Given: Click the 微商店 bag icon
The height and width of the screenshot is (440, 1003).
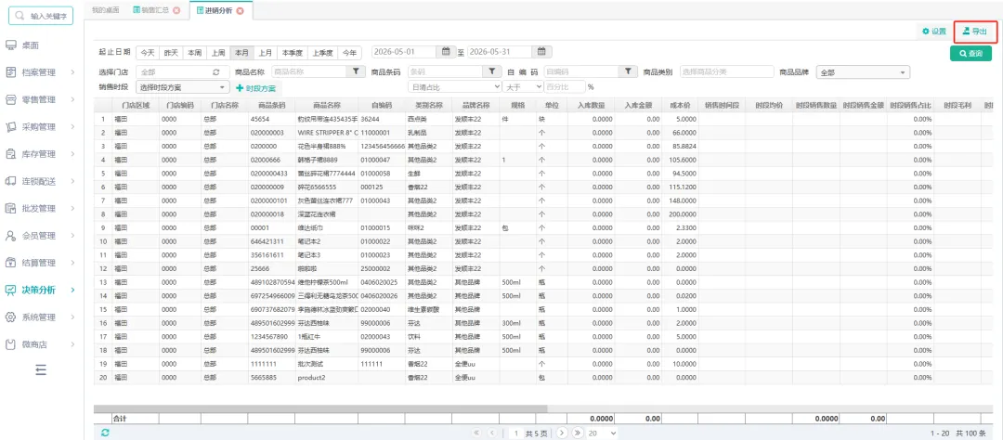Looking at the screenshot, I should pyautogui.click(x=10, y=344).
